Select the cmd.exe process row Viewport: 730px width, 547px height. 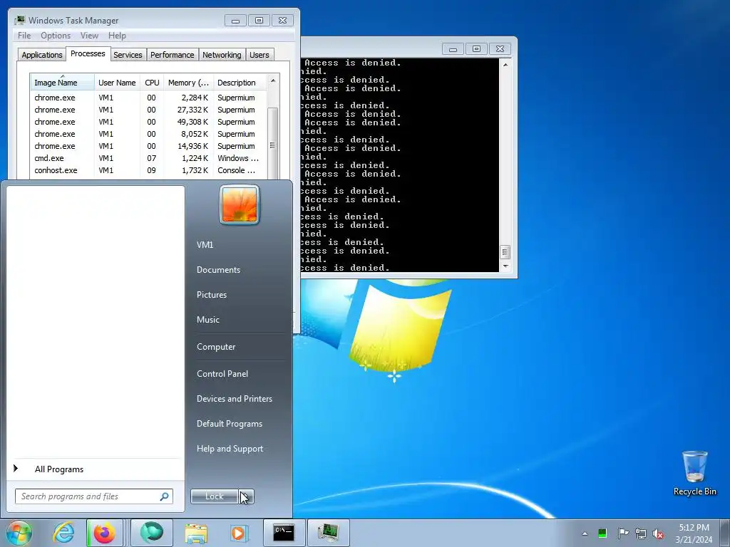[148, 158]
